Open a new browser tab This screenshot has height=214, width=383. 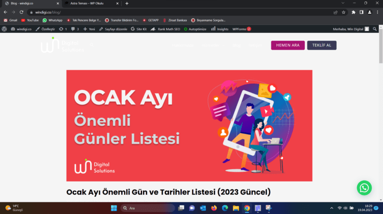click(127, 3)
